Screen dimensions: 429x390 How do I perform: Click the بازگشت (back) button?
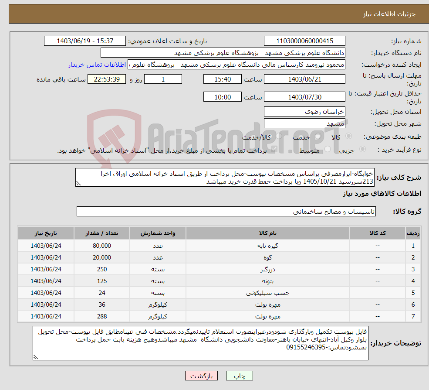coord(201,376)
